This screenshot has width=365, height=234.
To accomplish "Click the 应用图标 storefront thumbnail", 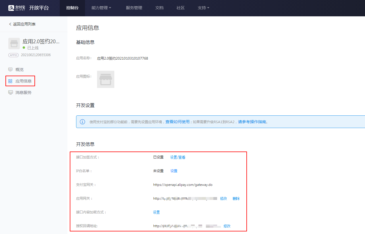I will tap(106, 79).
